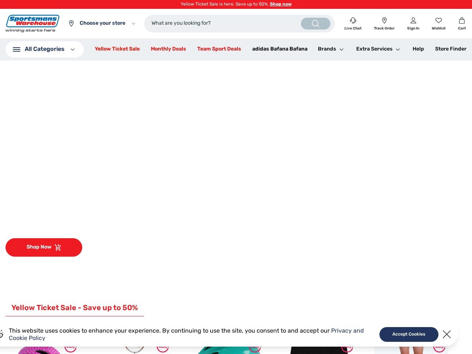The image size is (472, 354).
Task: Click the red Shop Now button
Action: point(44,247)
